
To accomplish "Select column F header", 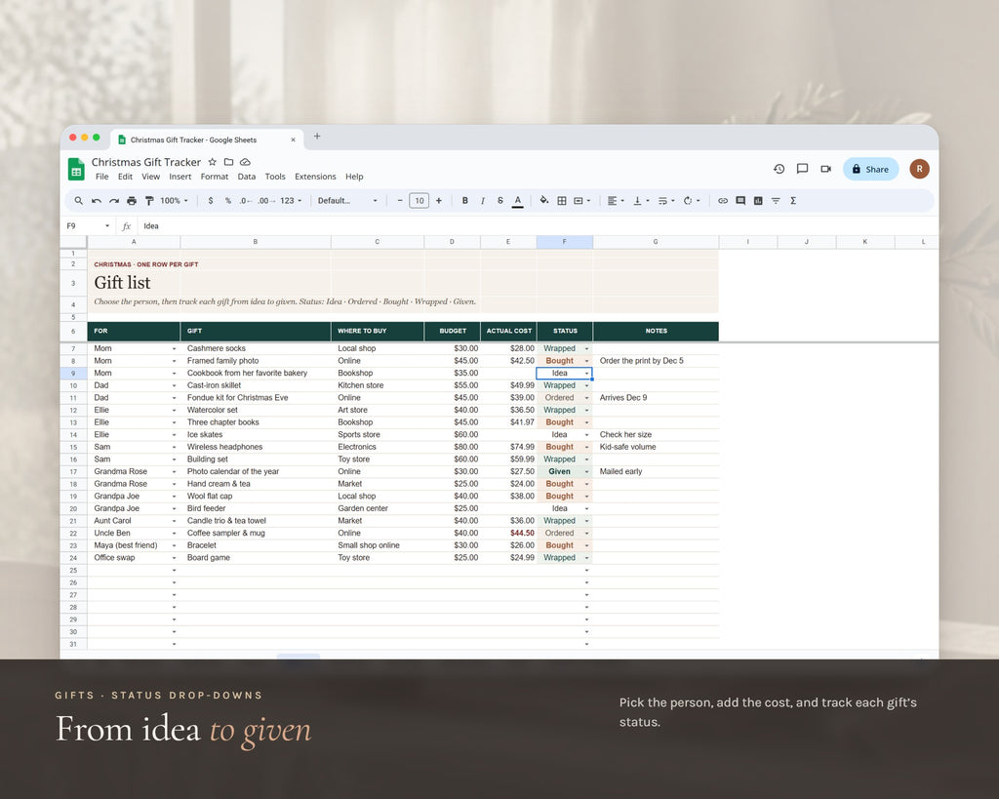I will 565,242.
